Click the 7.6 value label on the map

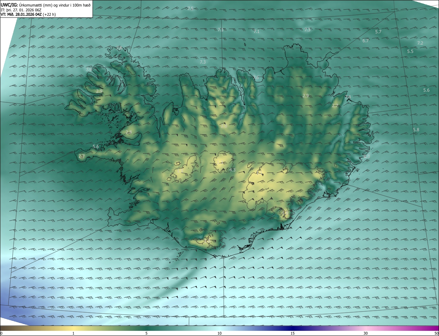point(256,78)
